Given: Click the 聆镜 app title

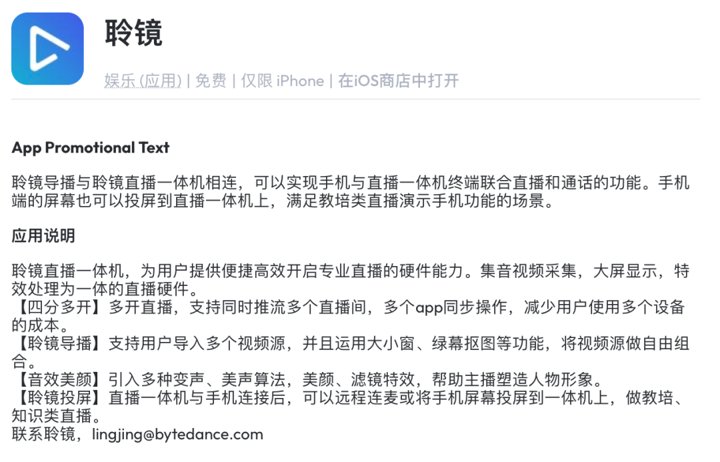Looking at the screenshot, I should pyautogui.click(x=133, y=32).
